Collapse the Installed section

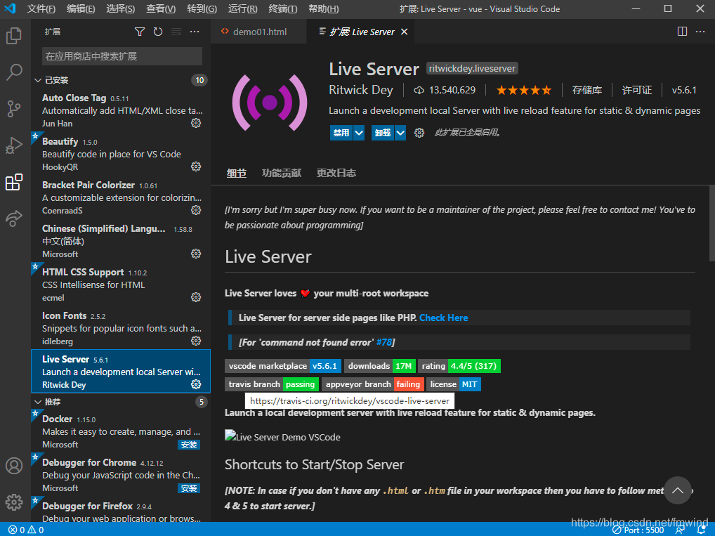point(39,80)
